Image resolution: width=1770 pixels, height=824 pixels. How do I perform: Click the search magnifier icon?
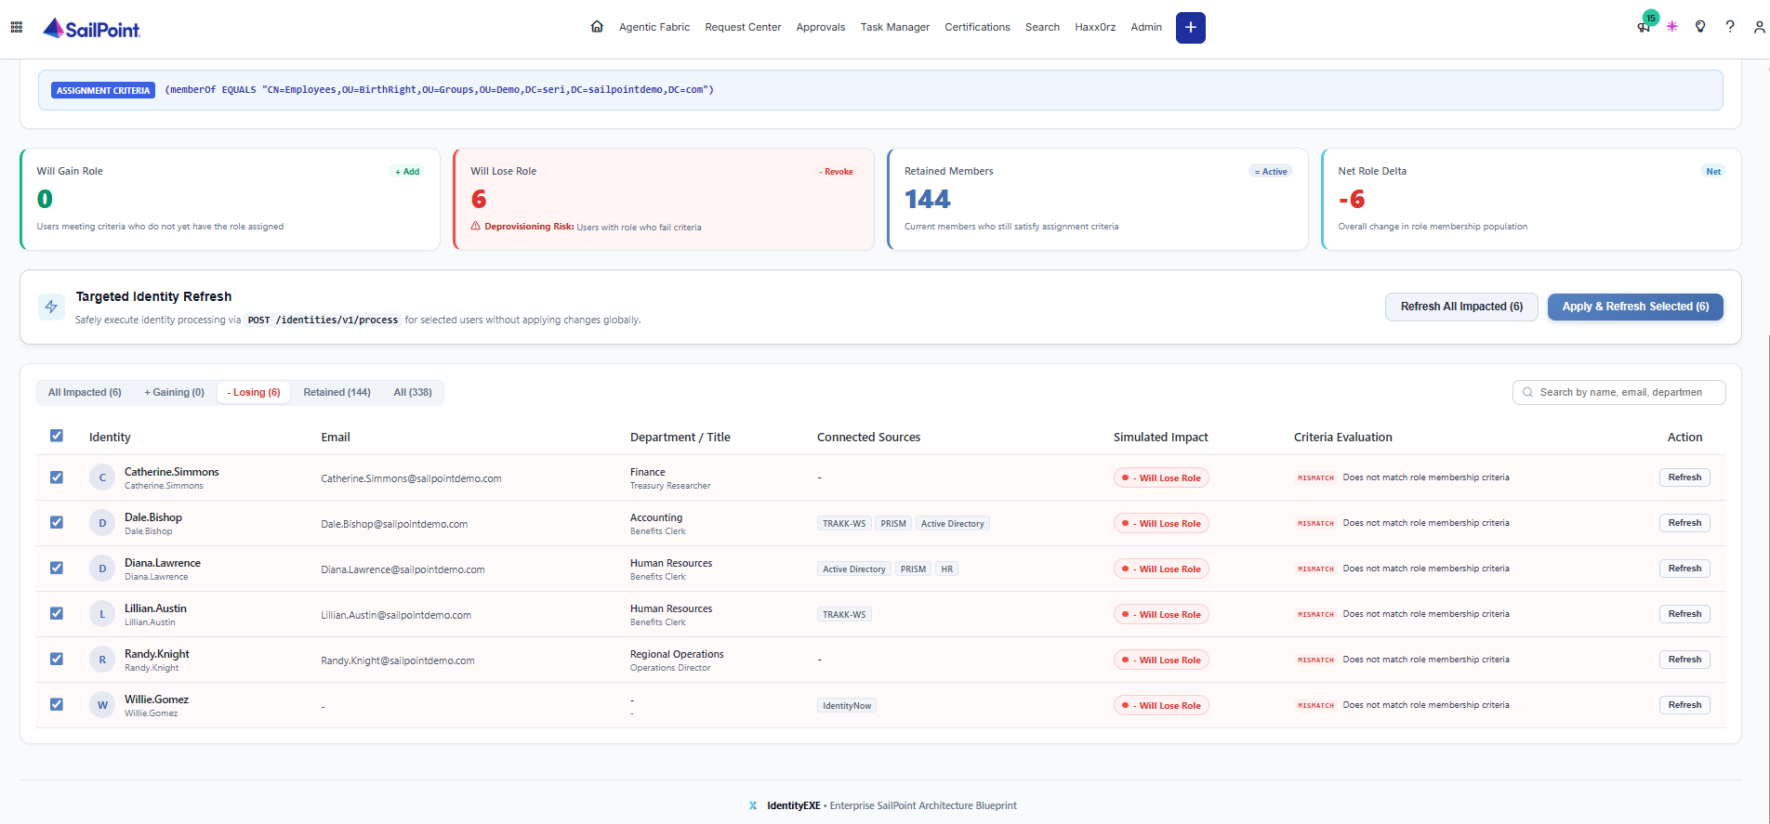1527,392
